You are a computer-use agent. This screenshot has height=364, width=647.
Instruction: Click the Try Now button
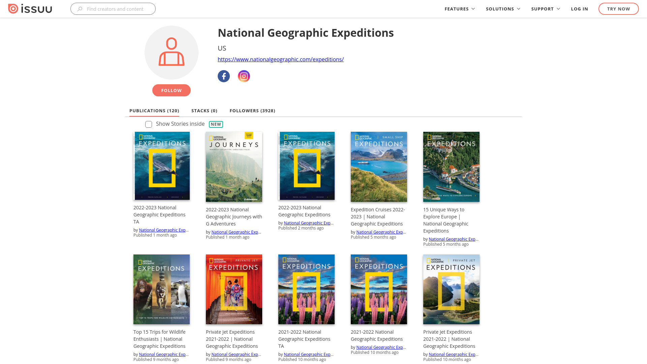click(618, 9)
